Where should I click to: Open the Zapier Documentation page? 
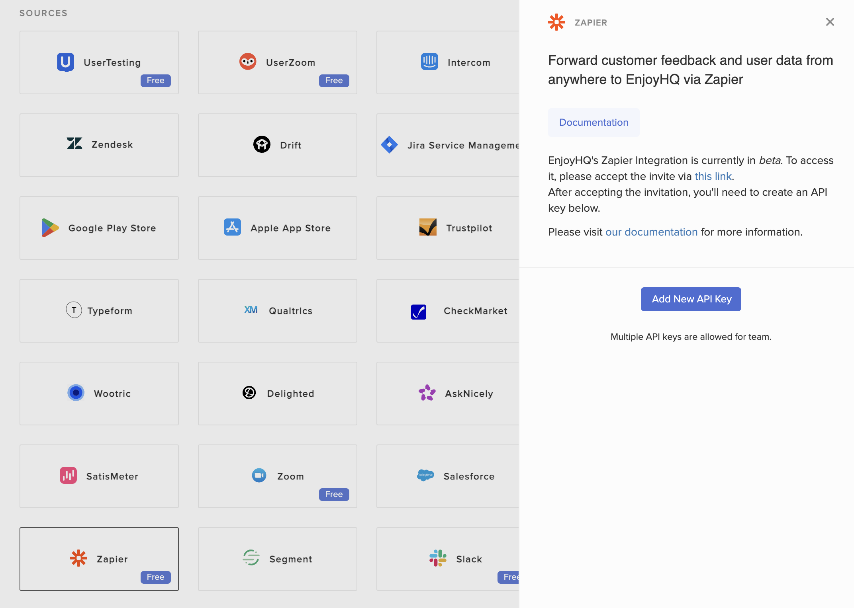(593, 122)
